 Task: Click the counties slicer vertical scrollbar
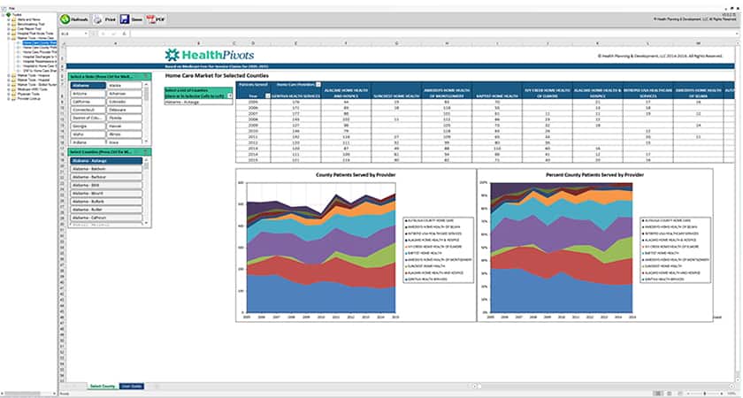pyautogui.click(x=147, y=191)
